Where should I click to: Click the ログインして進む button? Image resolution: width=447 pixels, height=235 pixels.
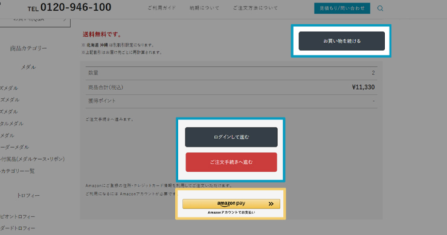pyautogui.click(x=231, y=137)
